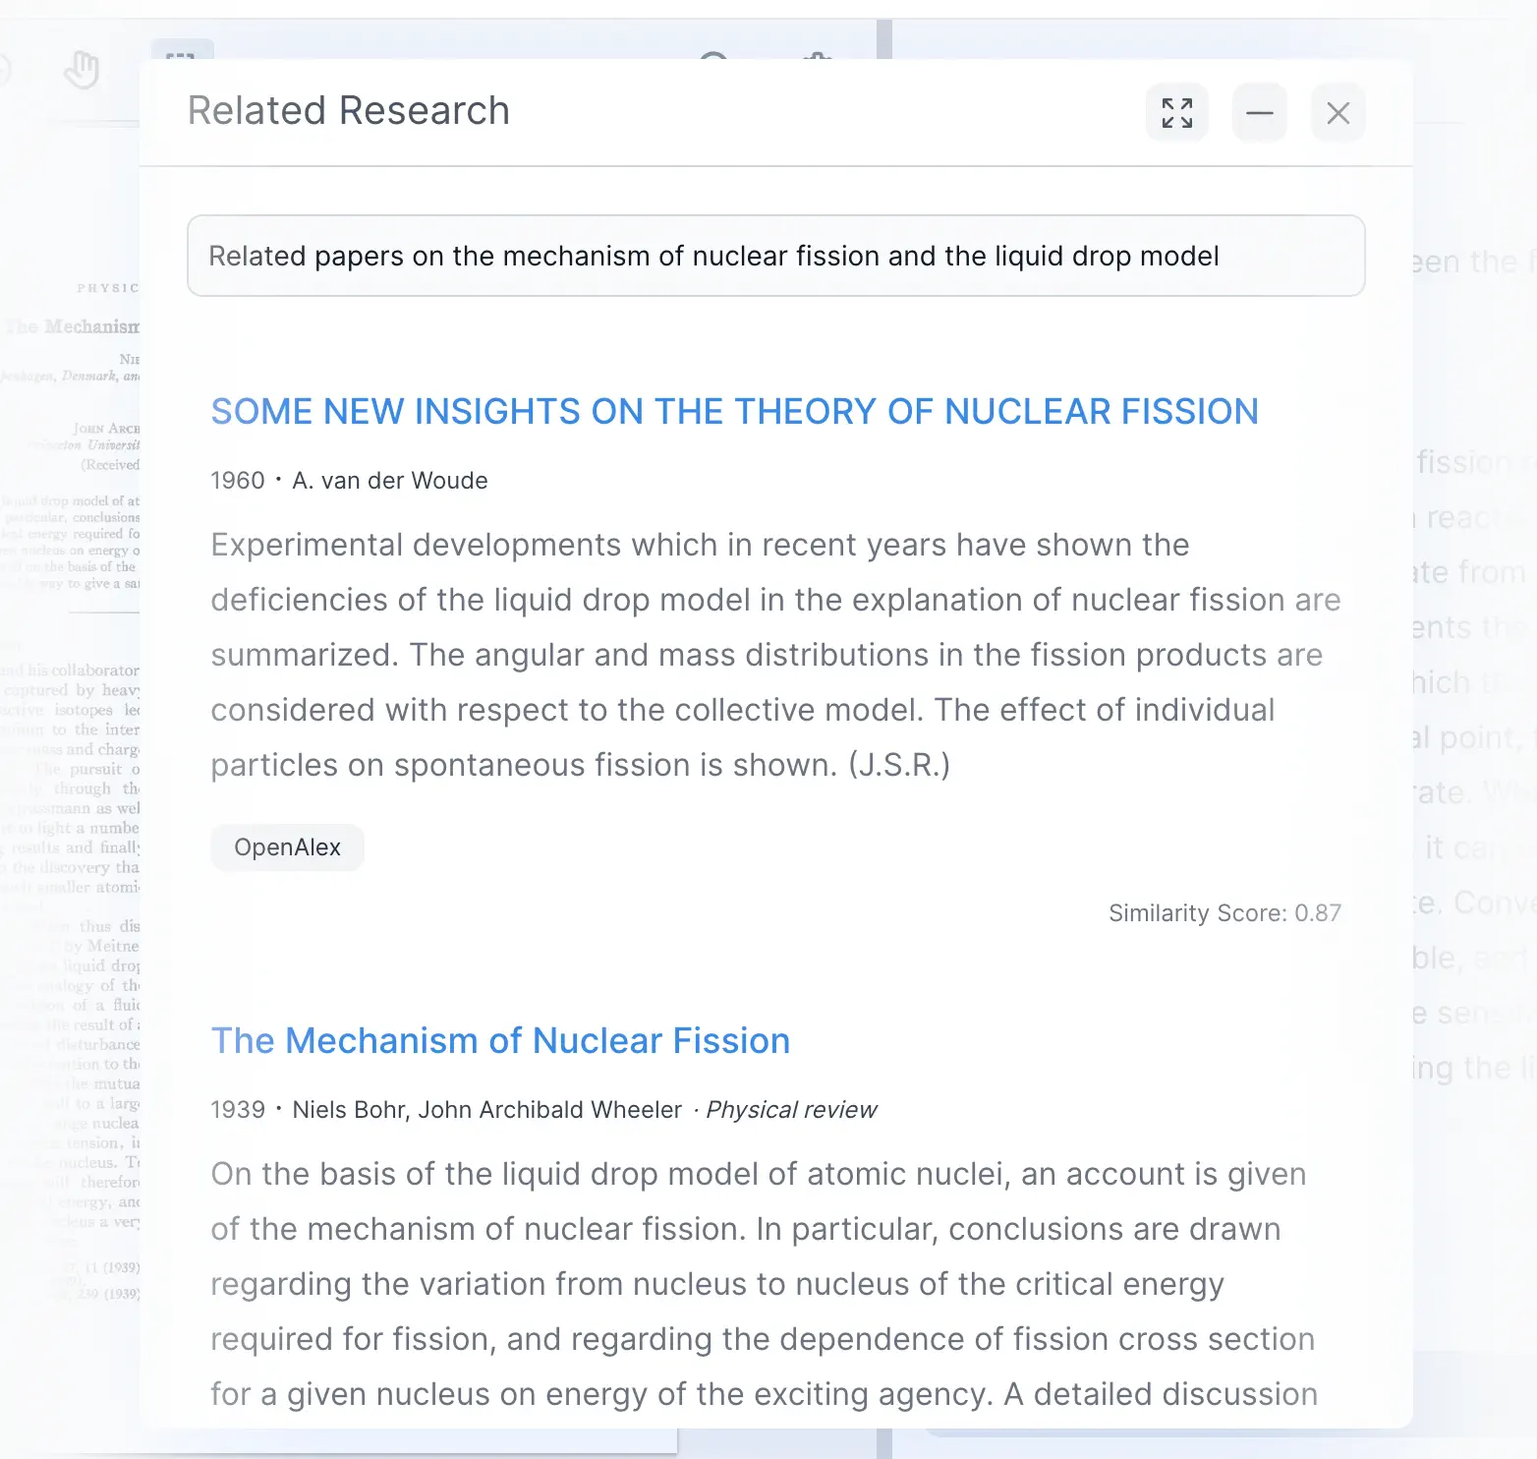Image resolution: width=1537 pixels, height=1459 pixels.
Task: Click the dimmed PDF page behind the dialog
Action: point(69,688)
